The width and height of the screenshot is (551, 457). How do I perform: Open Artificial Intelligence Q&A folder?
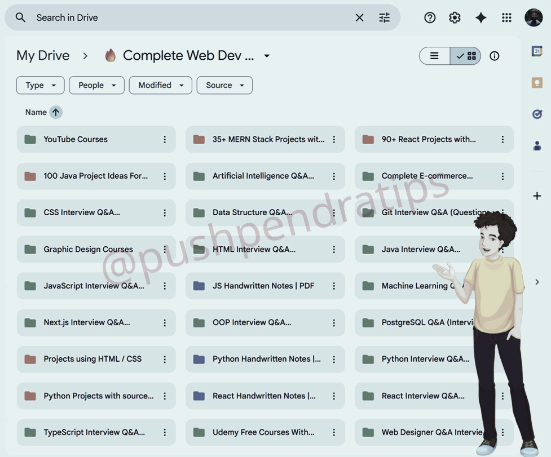[x=265, y=176]
